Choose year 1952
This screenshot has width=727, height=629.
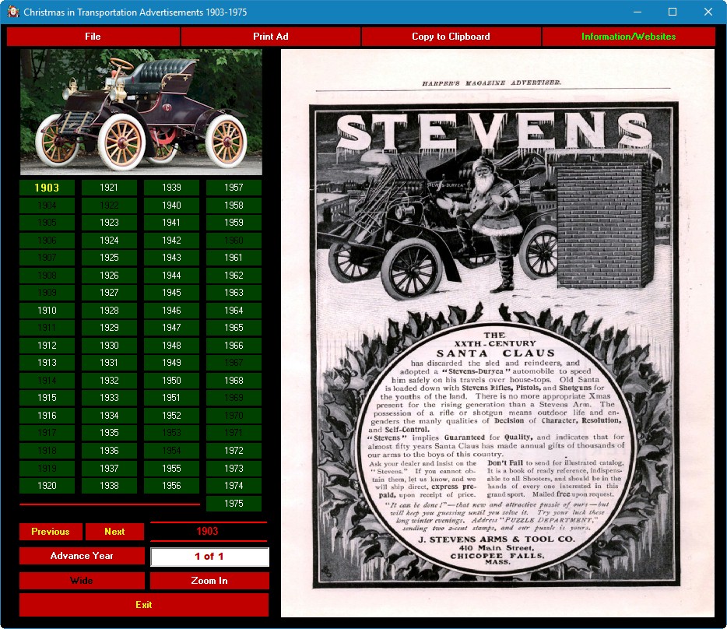[x=171, y=416]
